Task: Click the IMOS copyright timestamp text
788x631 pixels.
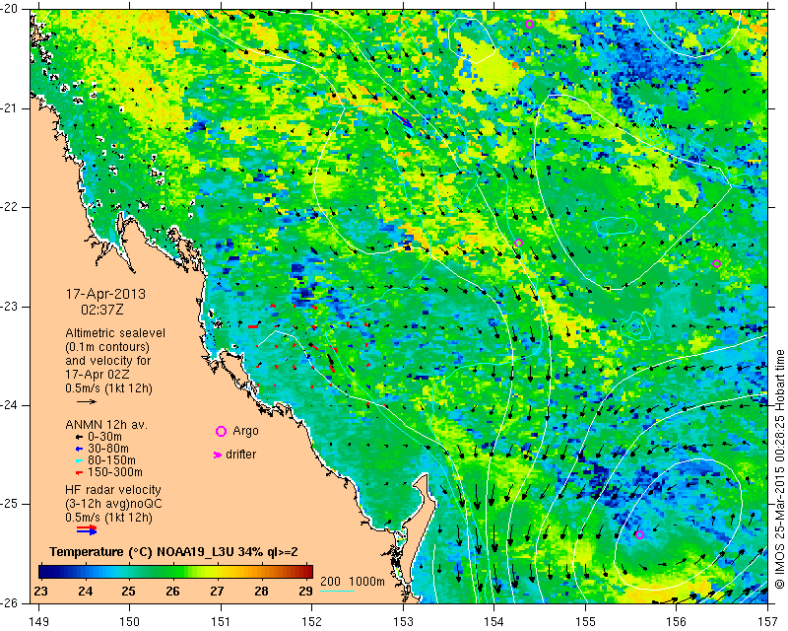Action: pyautogui.click(x=780, y=469)
